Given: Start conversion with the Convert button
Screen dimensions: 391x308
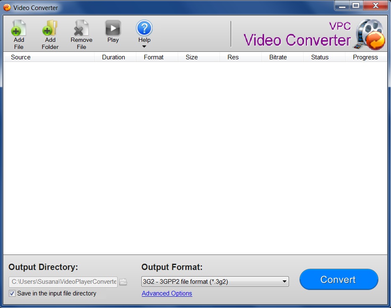Looking at the screenshot, I should [339, 279].
